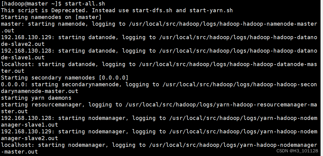Click 192.168.130.129 starting datanode line

point(159,37)
